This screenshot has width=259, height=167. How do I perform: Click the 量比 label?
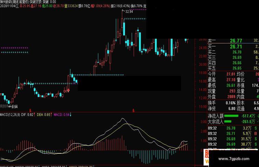click(241, 80)
